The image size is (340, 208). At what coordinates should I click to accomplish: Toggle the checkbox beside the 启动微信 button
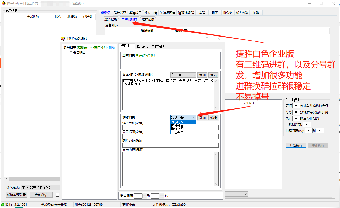[x=57, y=195]
